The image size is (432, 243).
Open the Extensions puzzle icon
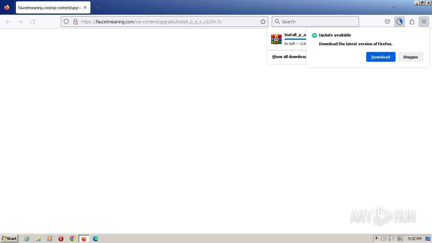coord(412,22)
